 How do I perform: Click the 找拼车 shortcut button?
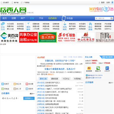pyautogui.click(x=30, y=89)
